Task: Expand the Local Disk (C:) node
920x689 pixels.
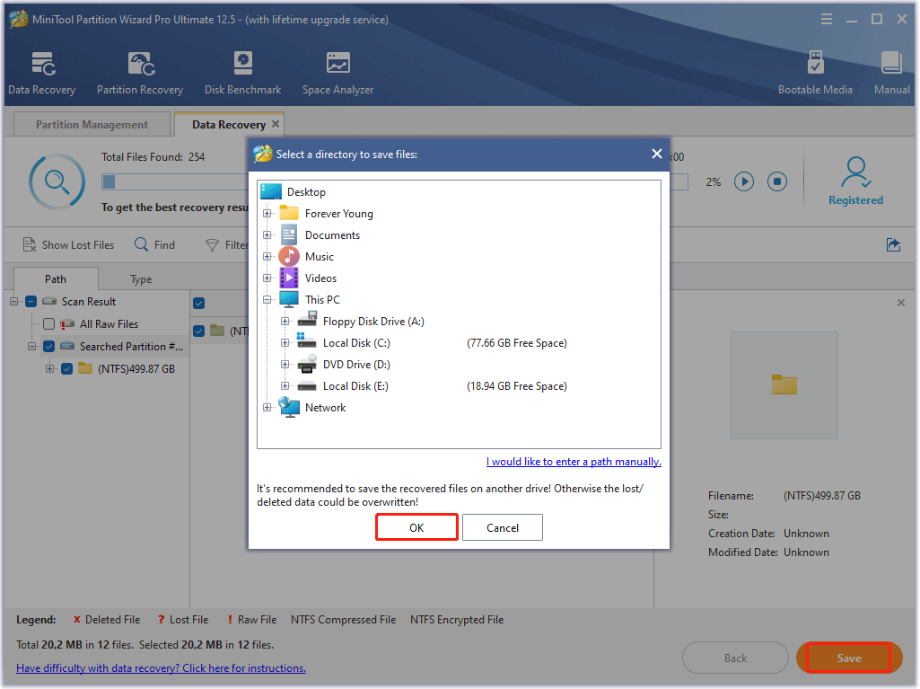Action: pyautogui.click(x=285, y=343)
